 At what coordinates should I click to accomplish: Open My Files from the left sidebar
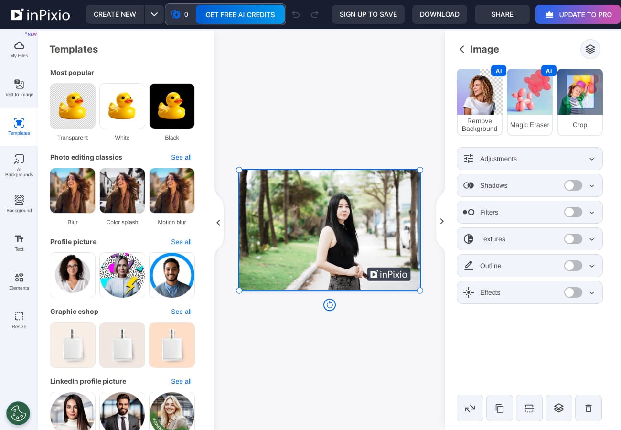click(x=19, y=49)
